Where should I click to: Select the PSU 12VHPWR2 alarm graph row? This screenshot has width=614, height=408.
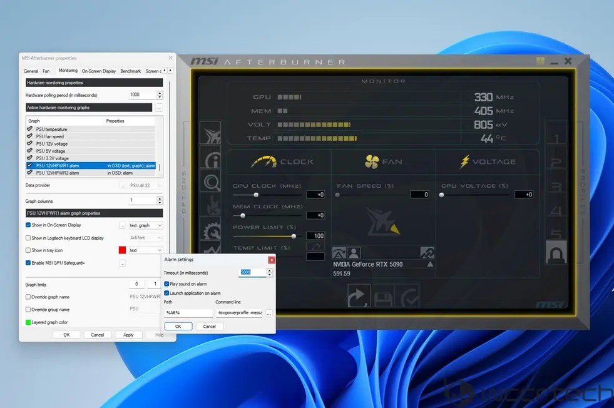91,173
